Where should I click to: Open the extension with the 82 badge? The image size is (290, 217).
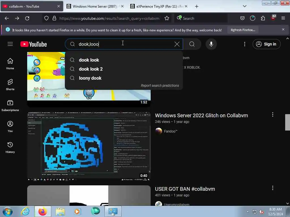click(x=273, y=18)
